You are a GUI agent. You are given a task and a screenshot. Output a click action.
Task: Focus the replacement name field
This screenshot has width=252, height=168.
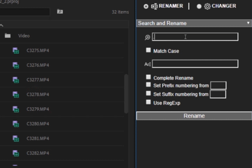click(195, 63)
